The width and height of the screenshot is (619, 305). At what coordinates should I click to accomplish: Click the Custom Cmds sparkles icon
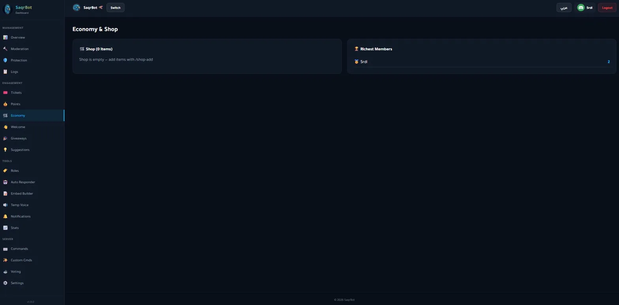tap(5, 260)
